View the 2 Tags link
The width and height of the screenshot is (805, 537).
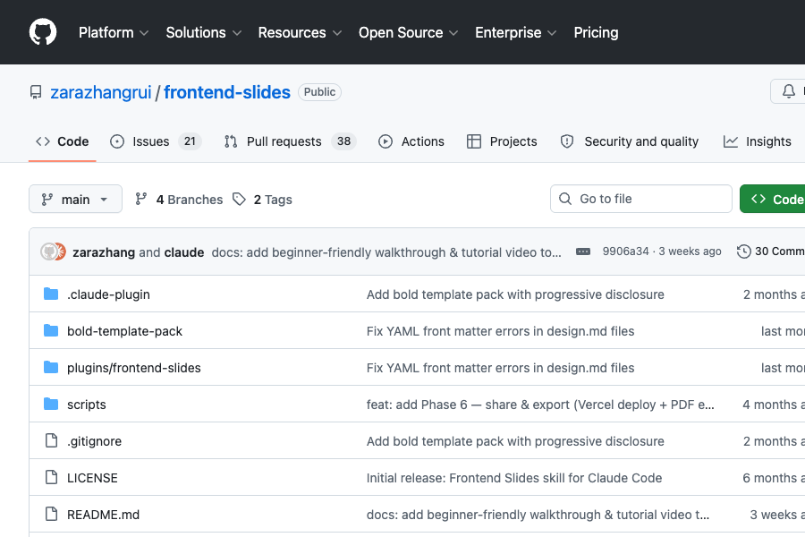point(262,200)
